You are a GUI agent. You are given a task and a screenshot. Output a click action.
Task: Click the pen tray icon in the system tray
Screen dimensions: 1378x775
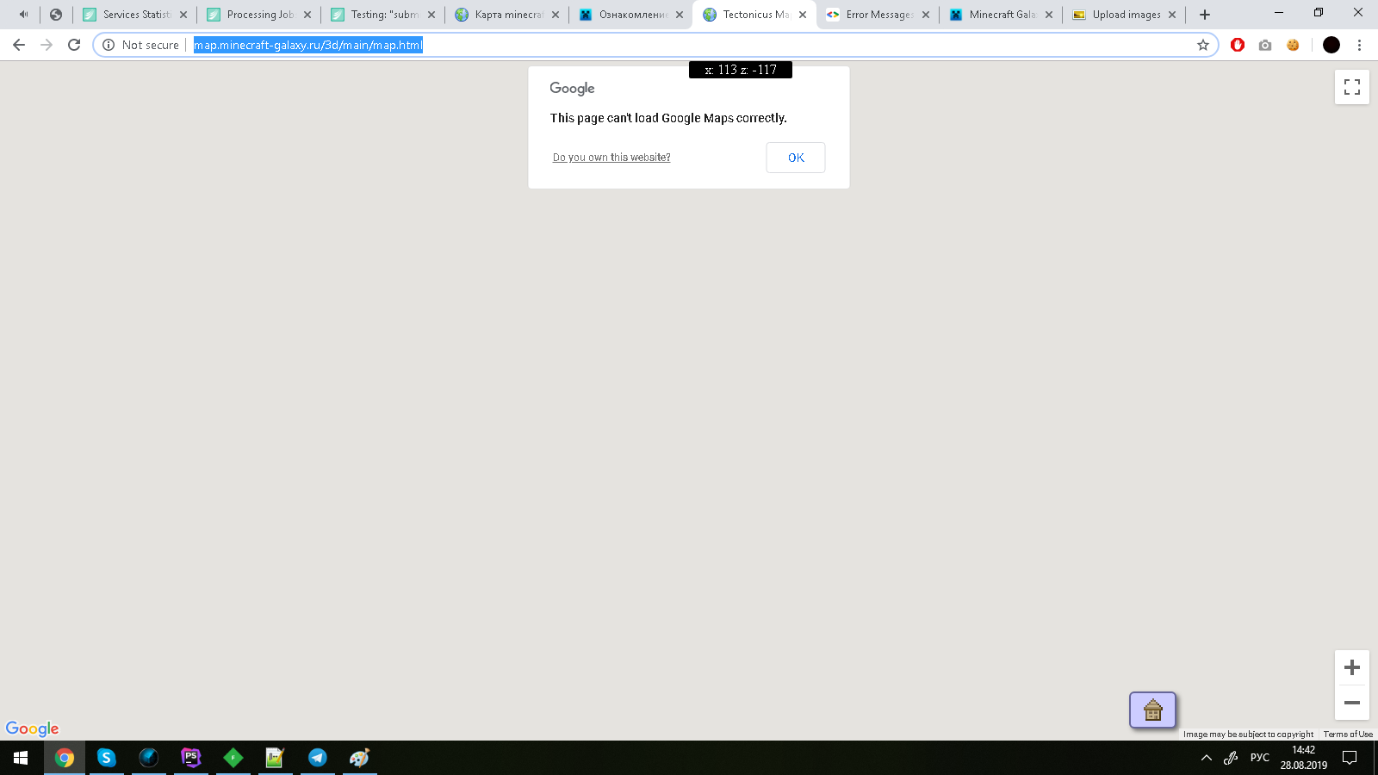pos(1231,758)
